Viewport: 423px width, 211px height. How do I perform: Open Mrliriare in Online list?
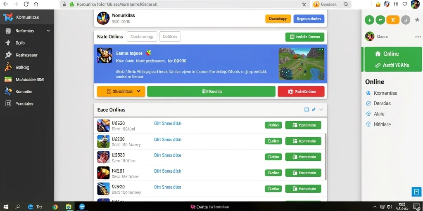tap(378, 124)
